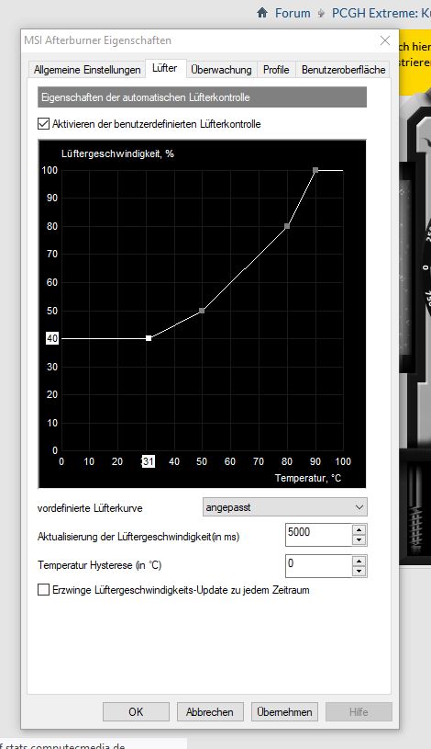
Task: Increase the Temperatur Hysterese value
Action: click(359, 561)
